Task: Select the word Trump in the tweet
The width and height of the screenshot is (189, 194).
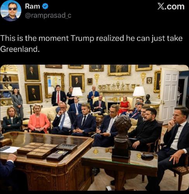Action: [82, 38]
